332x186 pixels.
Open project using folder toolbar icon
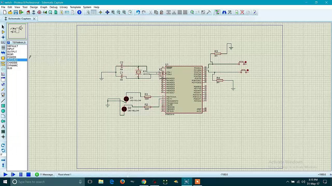(x=10, y=12)
